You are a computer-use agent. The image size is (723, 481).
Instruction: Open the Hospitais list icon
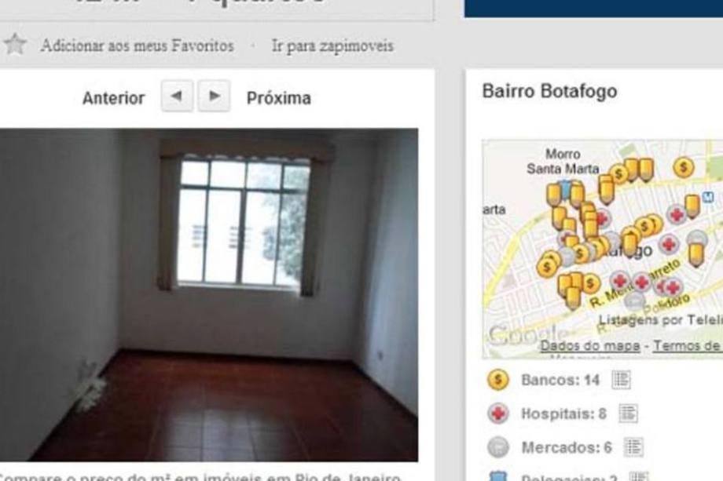[x=628, y=414]
